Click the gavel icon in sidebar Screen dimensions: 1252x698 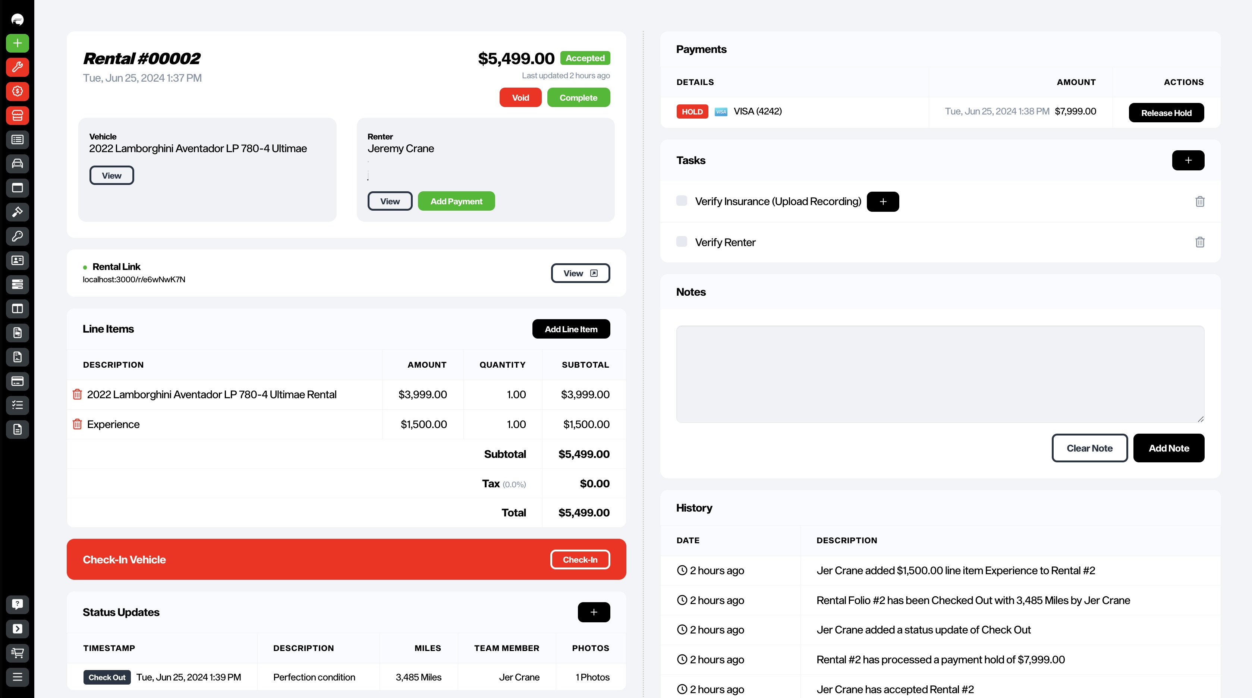click(18, 212)
